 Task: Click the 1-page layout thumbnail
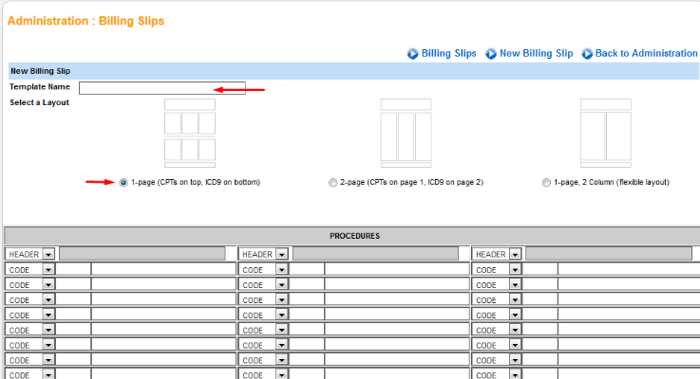tap(190, 133)
